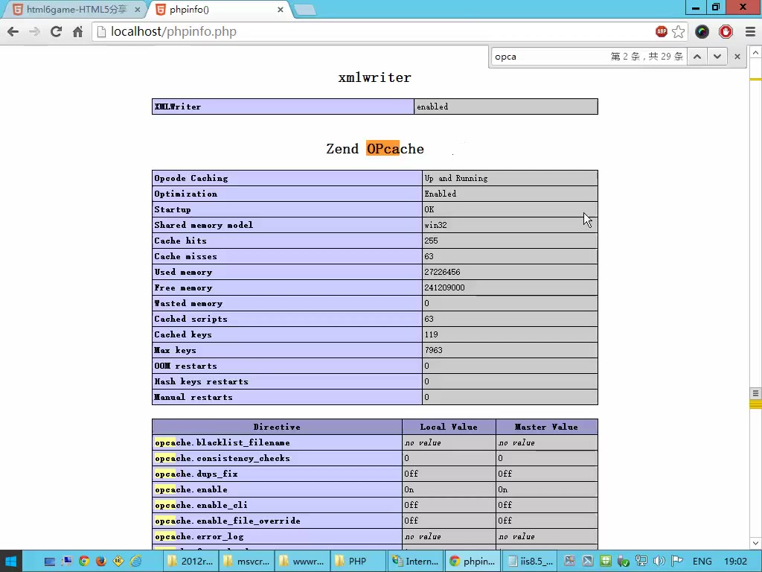
Task: Click the red stop-hand extension icon
Action: click(x=726, y=31)
